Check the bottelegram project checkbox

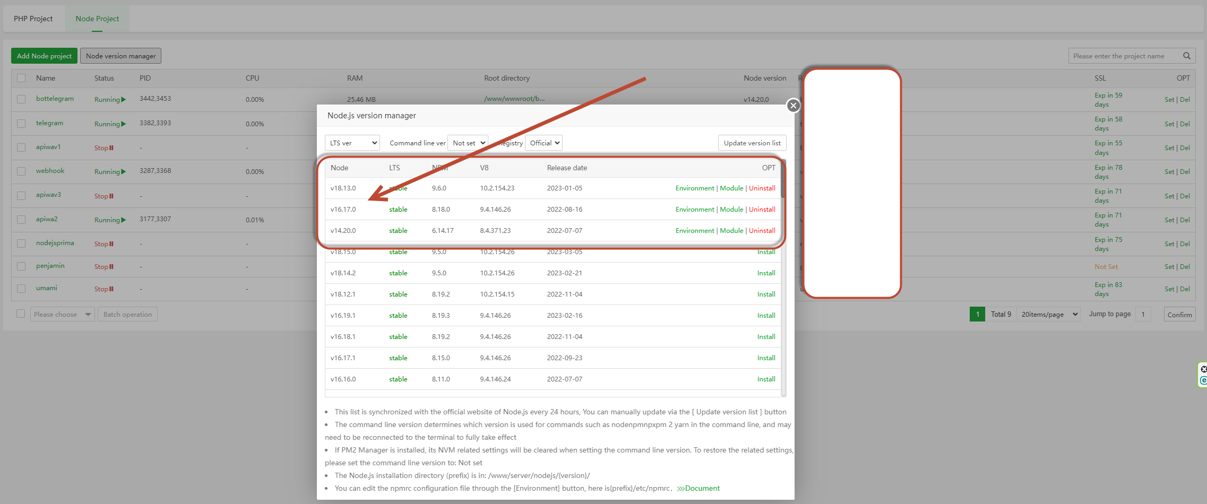click(x=21, y=99)
